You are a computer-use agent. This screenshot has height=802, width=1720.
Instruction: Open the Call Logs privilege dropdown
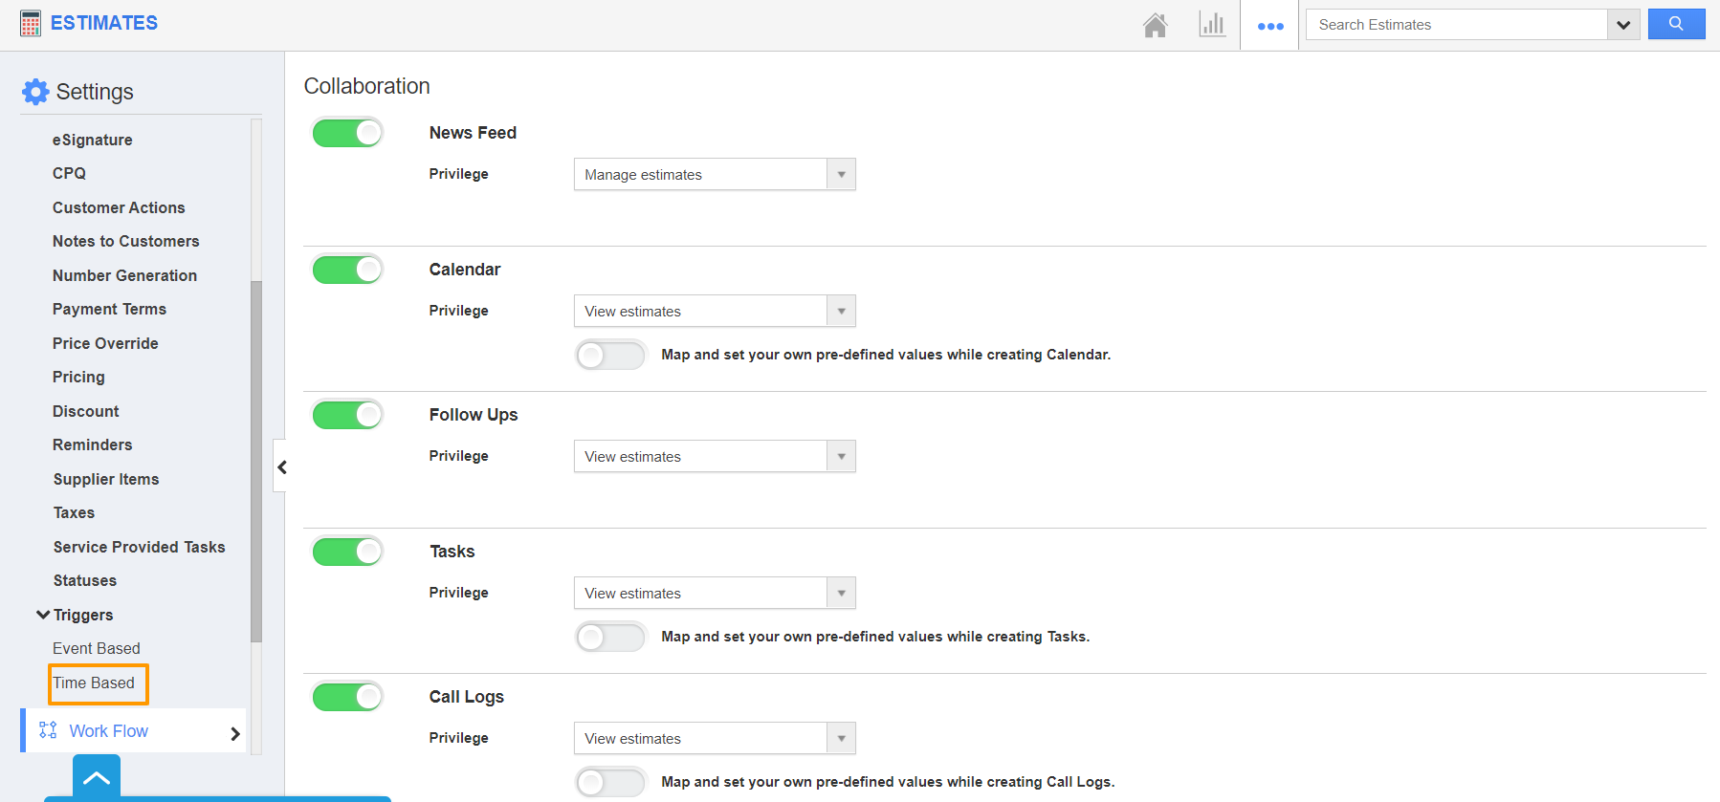(x=715, y=738)
